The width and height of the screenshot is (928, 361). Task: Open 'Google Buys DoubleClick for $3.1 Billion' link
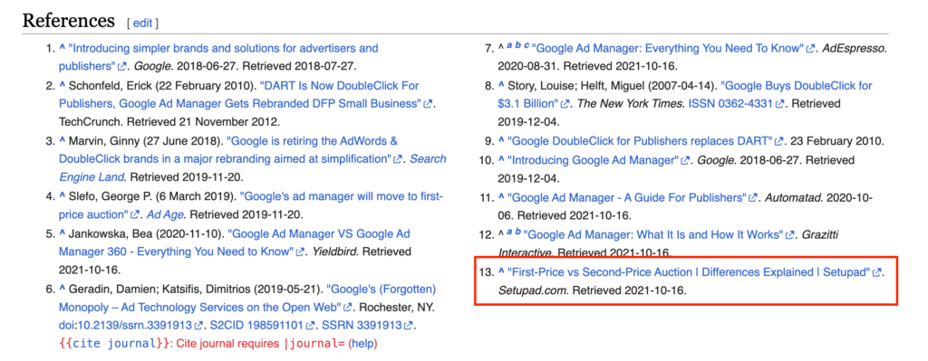point(685,95)
